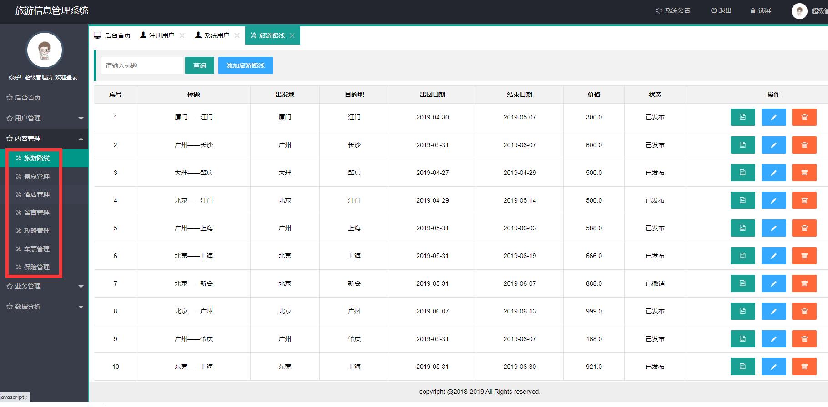Select 旅游路线 in the sidebar

[x=44, y=158]
